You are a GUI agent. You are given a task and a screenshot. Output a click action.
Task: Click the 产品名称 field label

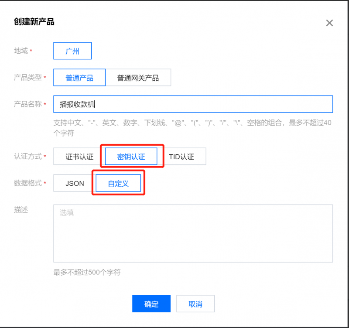pyautogui.click(x=28, y=104)
